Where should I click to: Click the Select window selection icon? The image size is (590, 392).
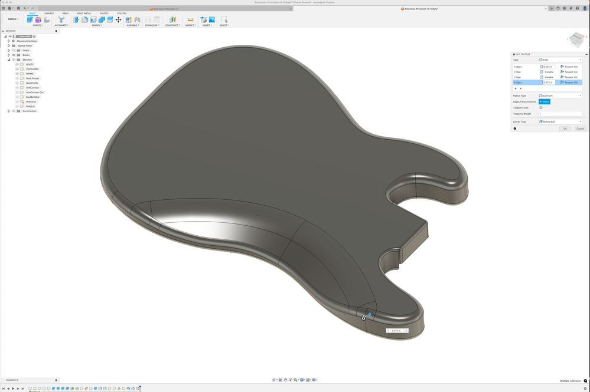pyautogui.click(x=224, y=19)
